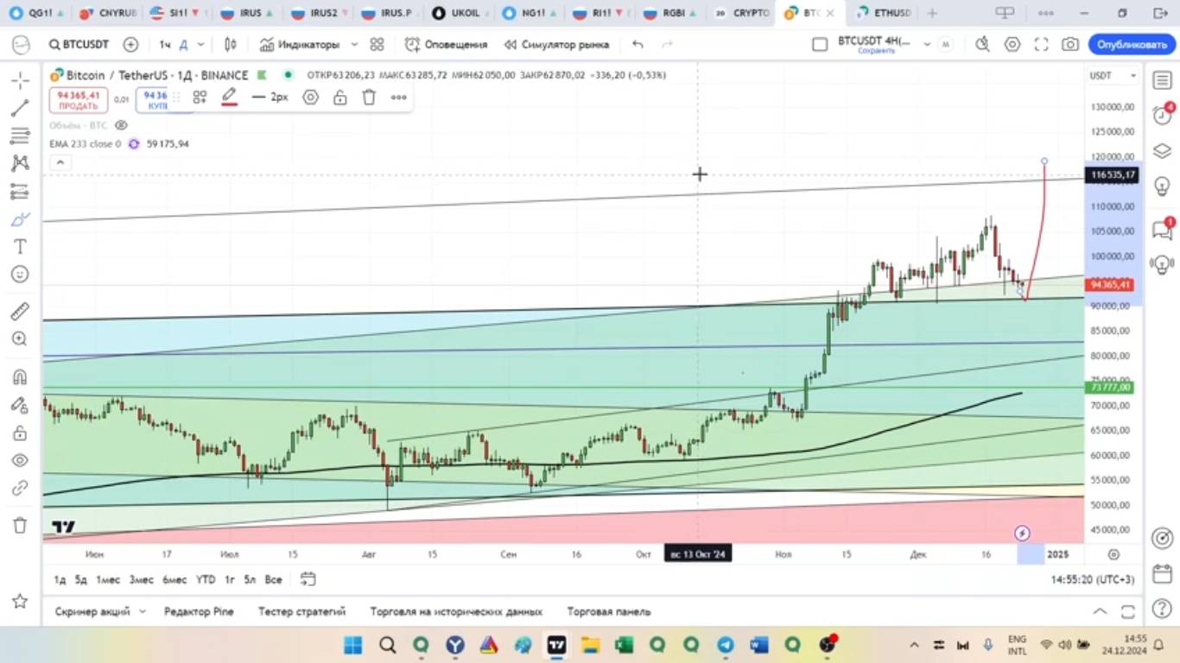The height and width of the screenshot is (663, 1180).
Task: Select the 1мес date range
Action: pos(108,579)
